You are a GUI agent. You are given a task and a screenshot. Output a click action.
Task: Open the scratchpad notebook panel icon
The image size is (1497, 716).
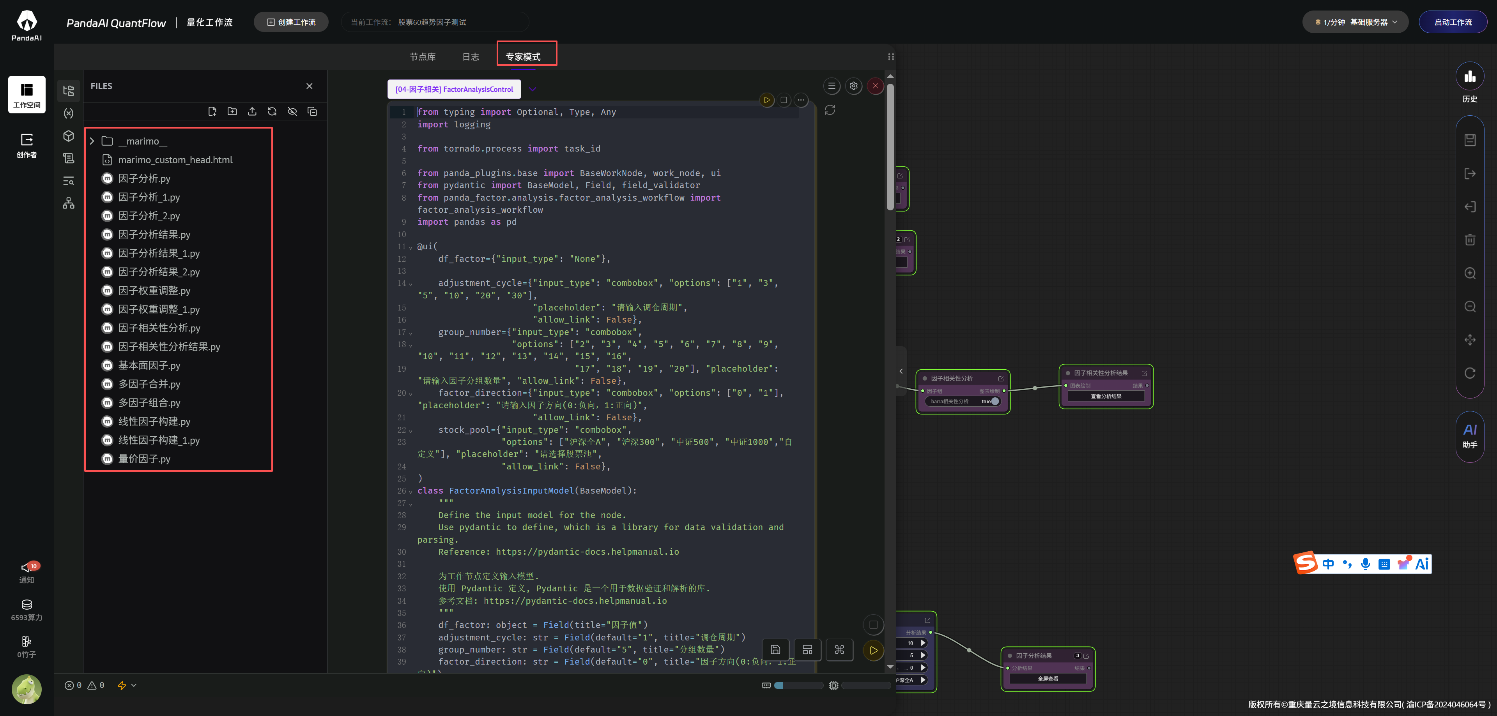pyautogui.click(x=69, y=158)
